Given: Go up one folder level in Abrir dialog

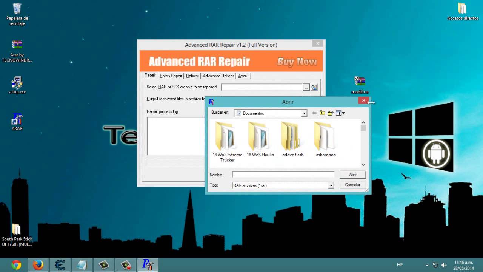Looking at the screenshot, I should click(x=322, y=113).
